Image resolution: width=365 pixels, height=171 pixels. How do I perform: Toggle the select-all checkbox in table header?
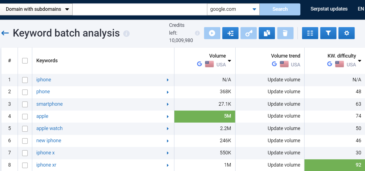coord(25,61)
